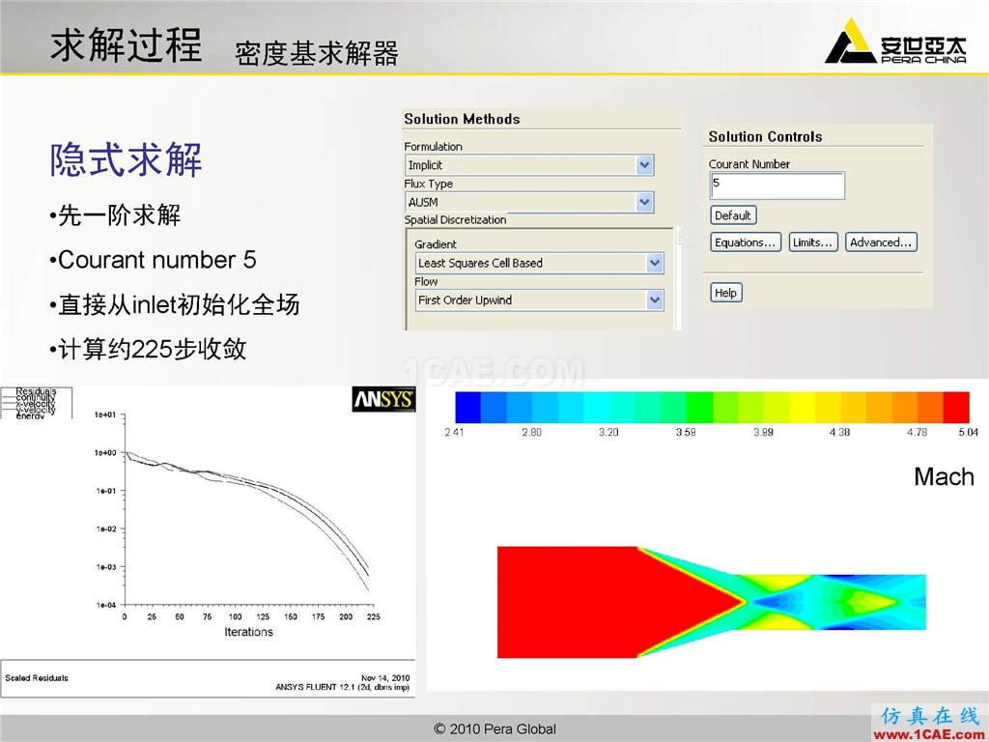The width and height of the screenshot is (989, 742).
Task: Click the Solution Controls panel title
Action: coord(765,137)
